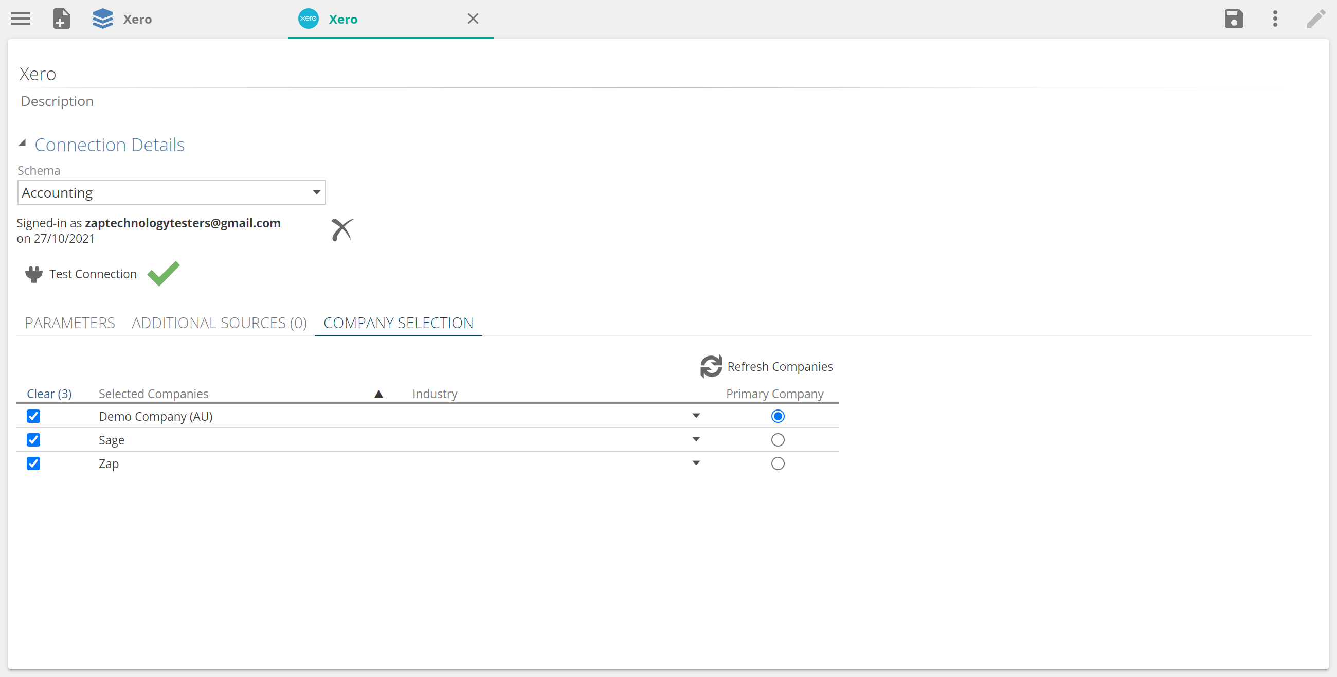The width and height of the screenshot is (1337, 677).
Task: Click the pencil edit icon
Action: pos(1316,19)
